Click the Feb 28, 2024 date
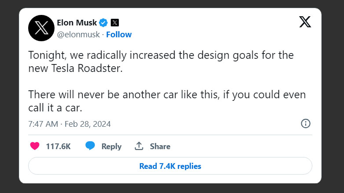This screenshot has width=344, height=193. (x=88, y=124)
